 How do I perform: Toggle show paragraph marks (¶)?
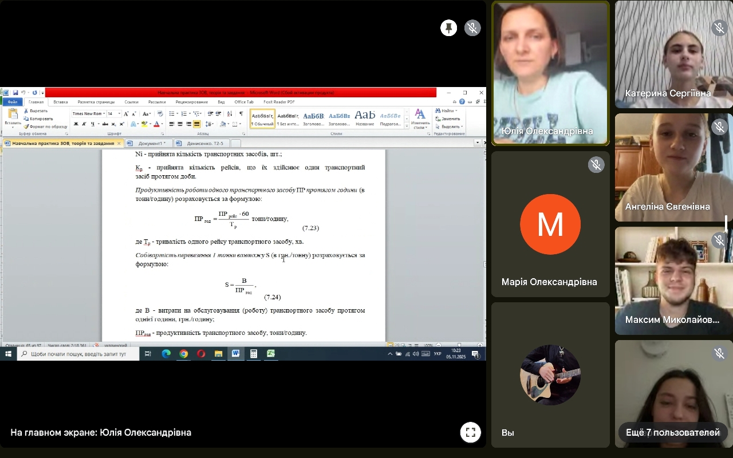241,114
